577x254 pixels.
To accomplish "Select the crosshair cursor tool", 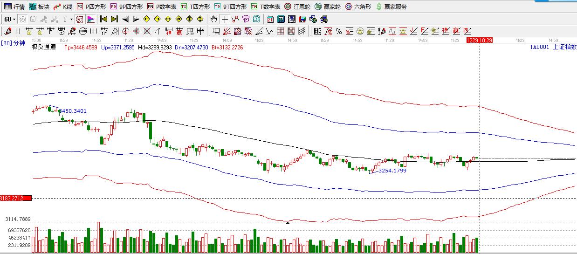I will (x=225, y=19).
